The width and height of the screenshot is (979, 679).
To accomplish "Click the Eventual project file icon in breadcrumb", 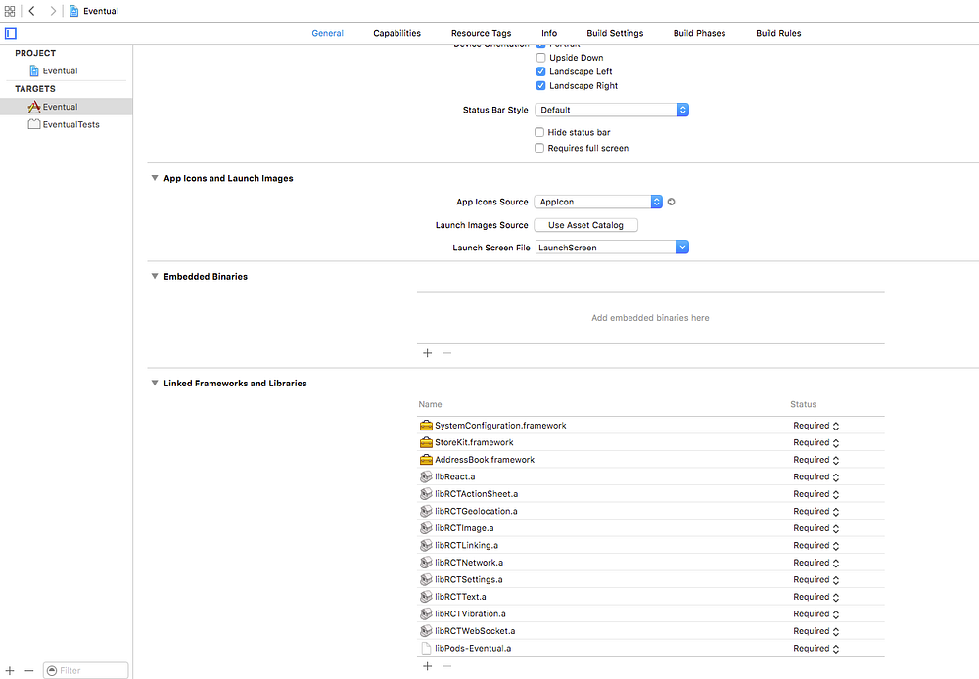I will pyautogui.click(x=73, y=11).
